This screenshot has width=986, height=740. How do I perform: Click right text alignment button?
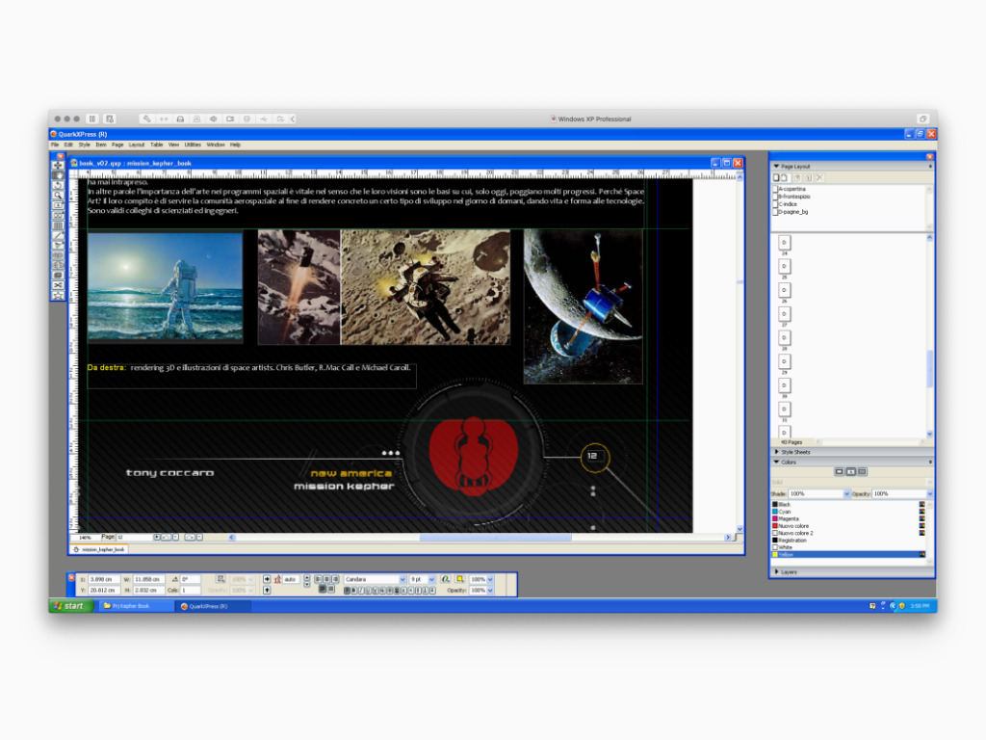click(x=335, y=579)
